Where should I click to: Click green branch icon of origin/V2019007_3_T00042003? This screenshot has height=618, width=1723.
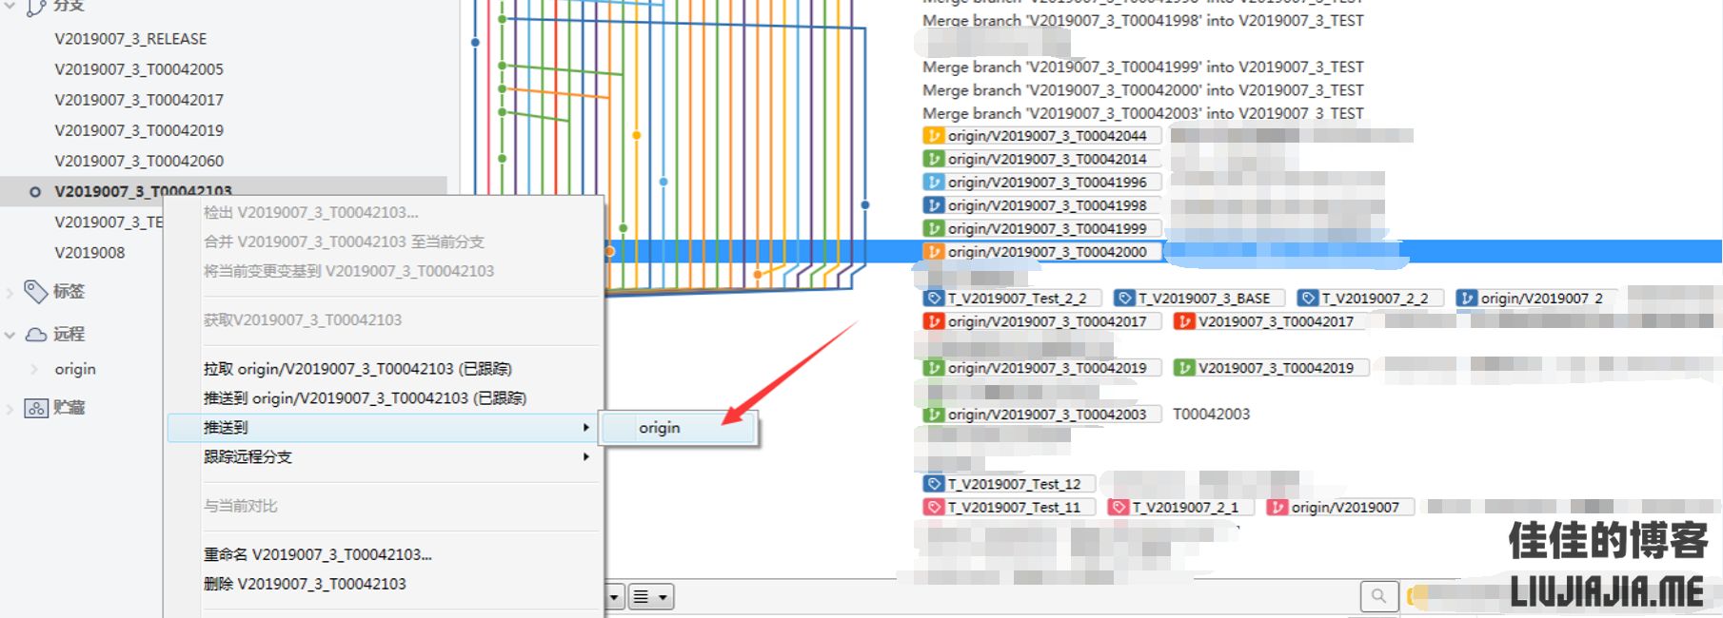[x=934, y=415]
